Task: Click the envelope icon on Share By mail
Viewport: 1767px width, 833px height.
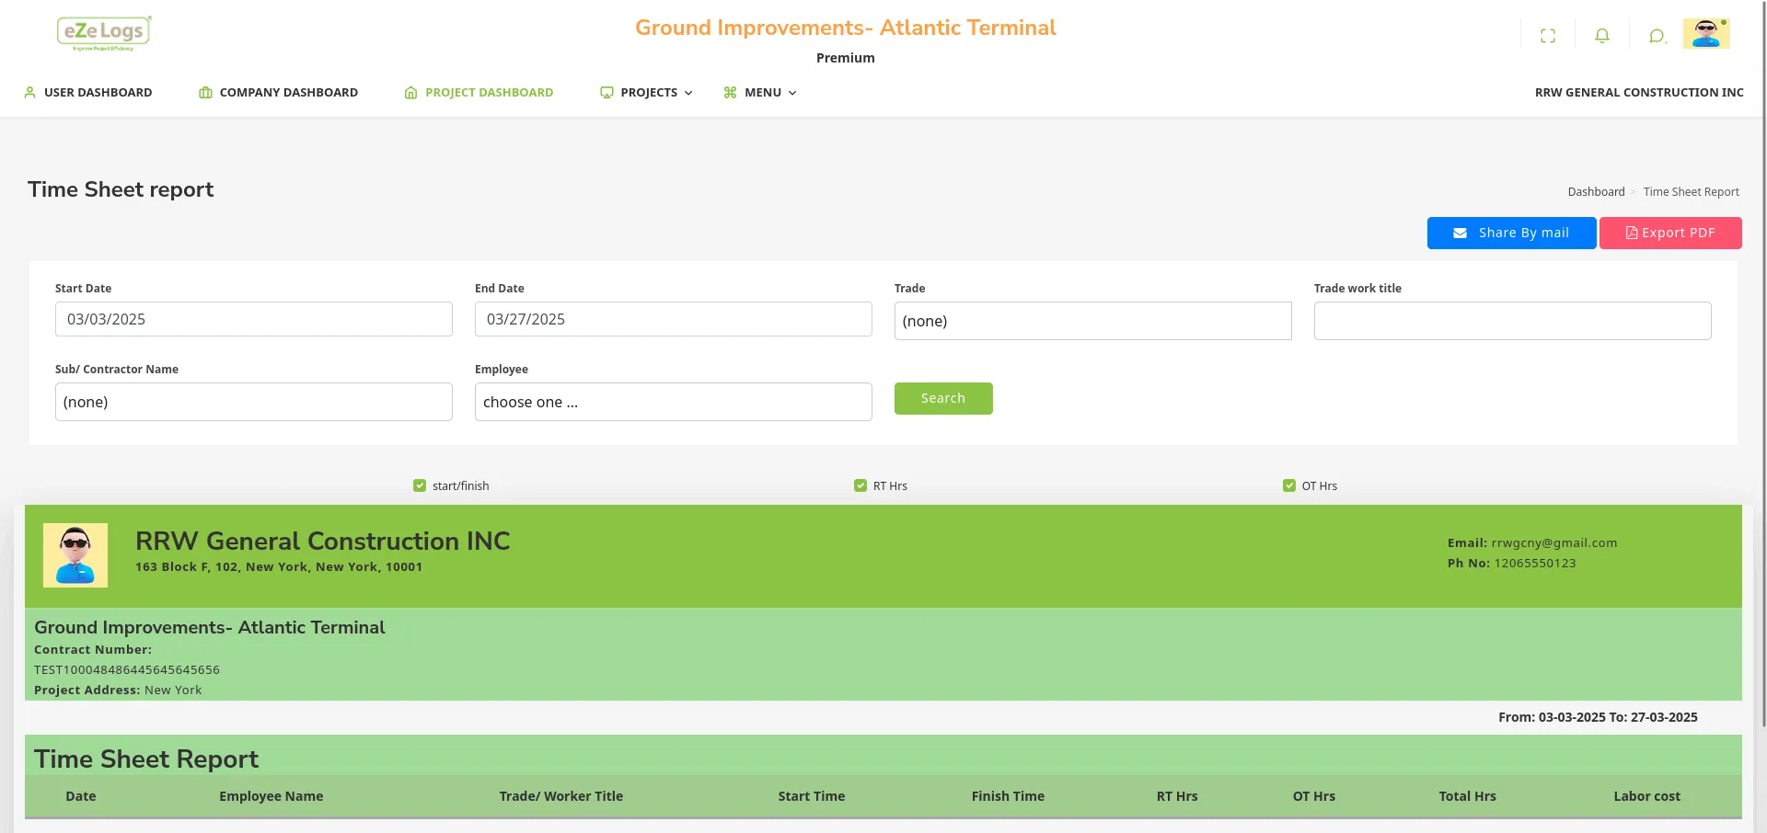Action: tap(1460, 234)
